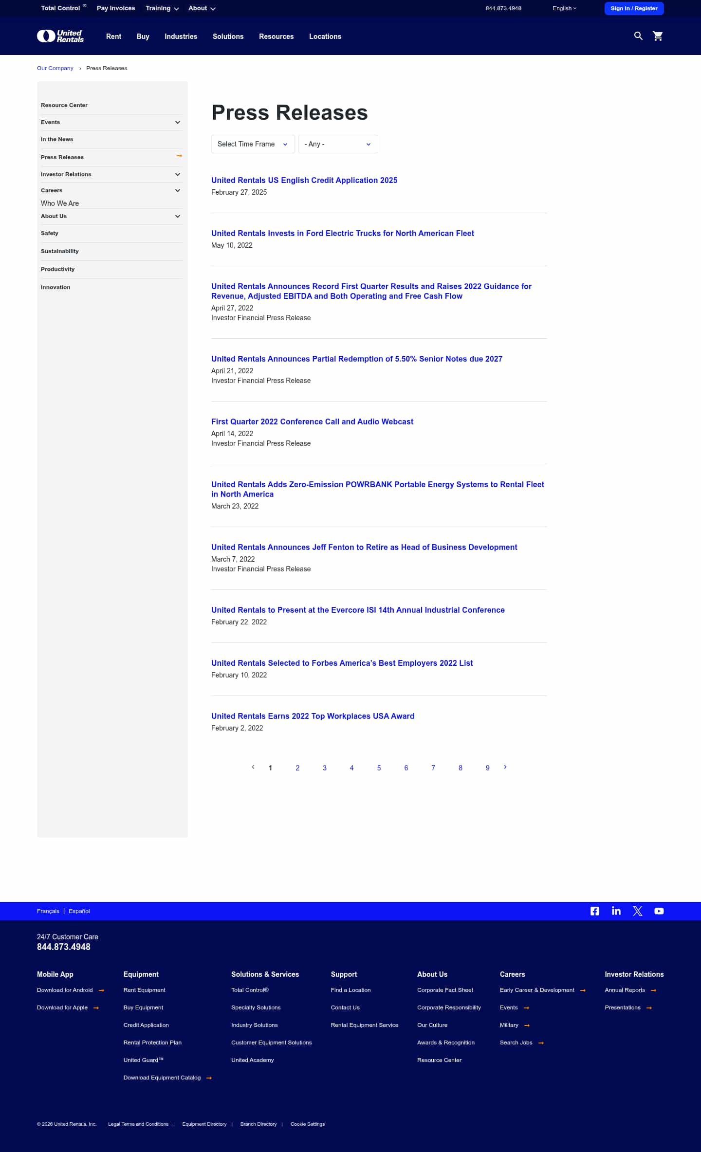Open Our Company breadcrumb link
Viewport: 701px width, 1152px height.
(x=55, y=68)
